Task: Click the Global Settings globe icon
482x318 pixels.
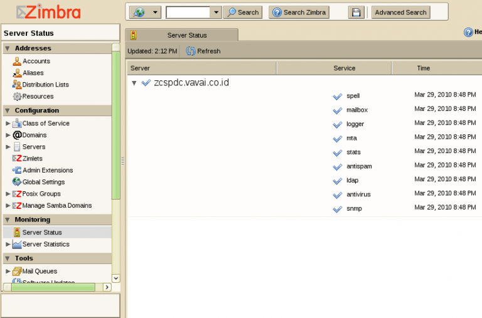Action: tap(17, 182)
